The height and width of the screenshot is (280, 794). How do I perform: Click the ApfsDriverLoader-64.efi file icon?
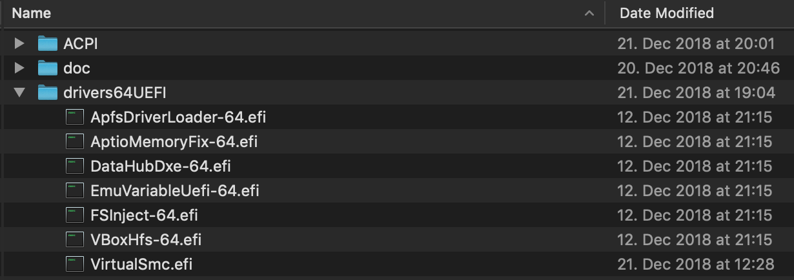coord(75,117)
